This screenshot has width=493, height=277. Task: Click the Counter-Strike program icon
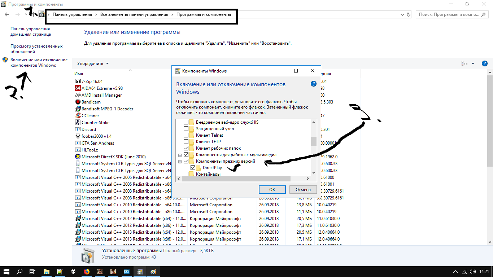pyautogui.click(x=78, y=123)
